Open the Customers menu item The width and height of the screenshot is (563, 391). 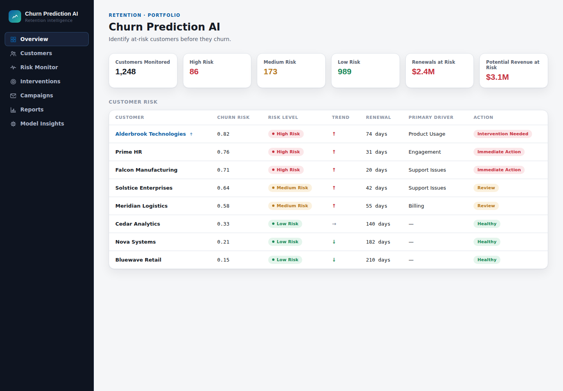[x=47, y=53]
